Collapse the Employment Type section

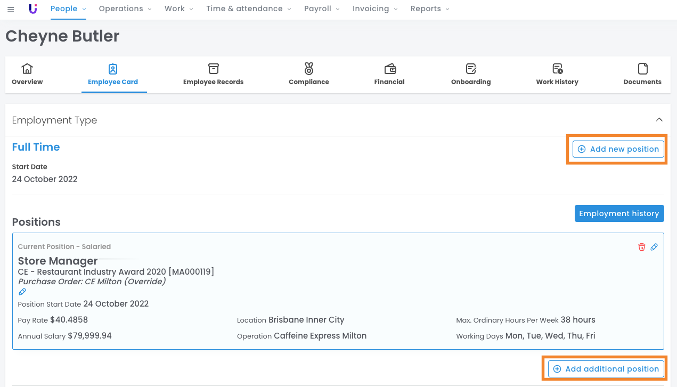[x=659, y=120]
